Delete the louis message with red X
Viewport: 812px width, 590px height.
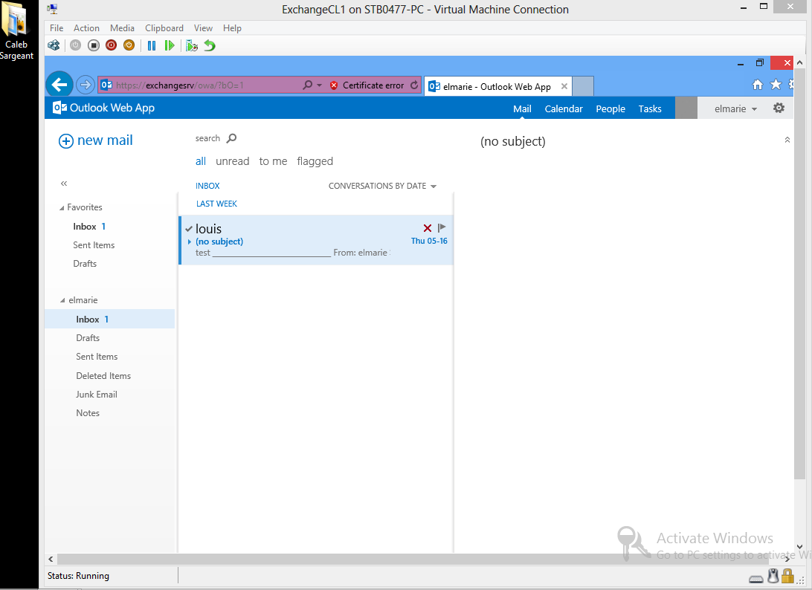tap(428, 227)
